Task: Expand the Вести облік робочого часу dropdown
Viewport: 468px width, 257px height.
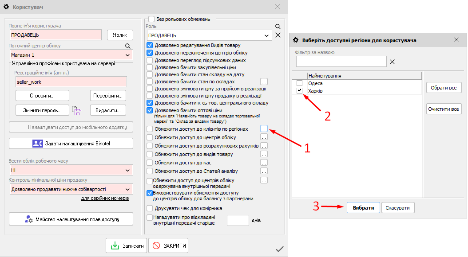Action: tap(128, 170)
